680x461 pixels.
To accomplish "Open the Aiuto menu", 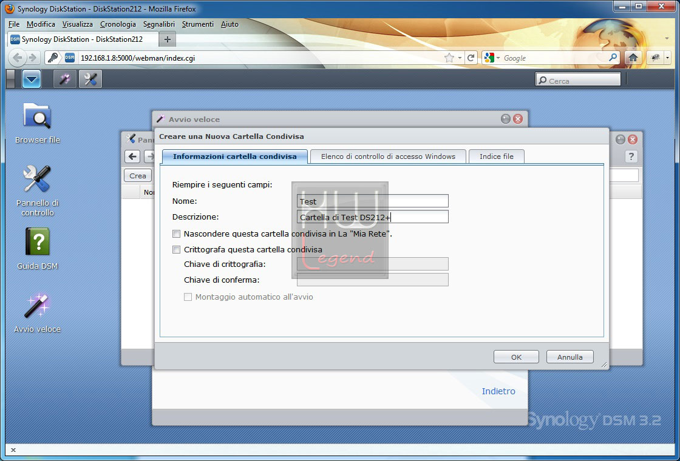I will 230,24.
